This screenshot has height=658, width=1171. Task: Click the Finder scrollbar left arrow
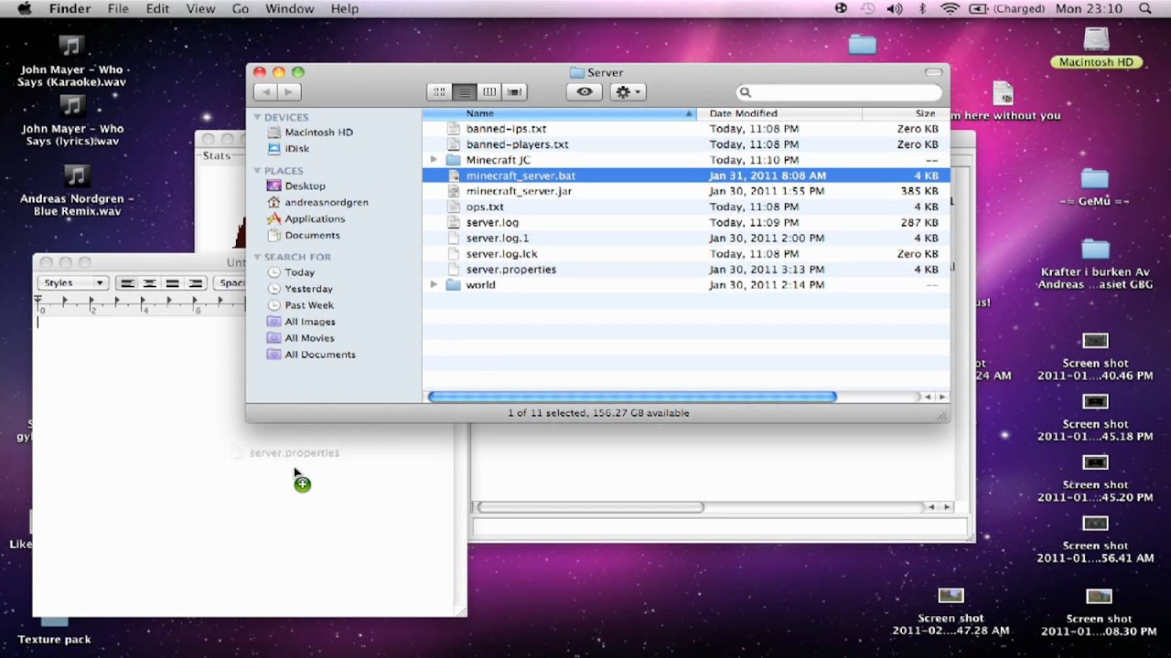928,397
